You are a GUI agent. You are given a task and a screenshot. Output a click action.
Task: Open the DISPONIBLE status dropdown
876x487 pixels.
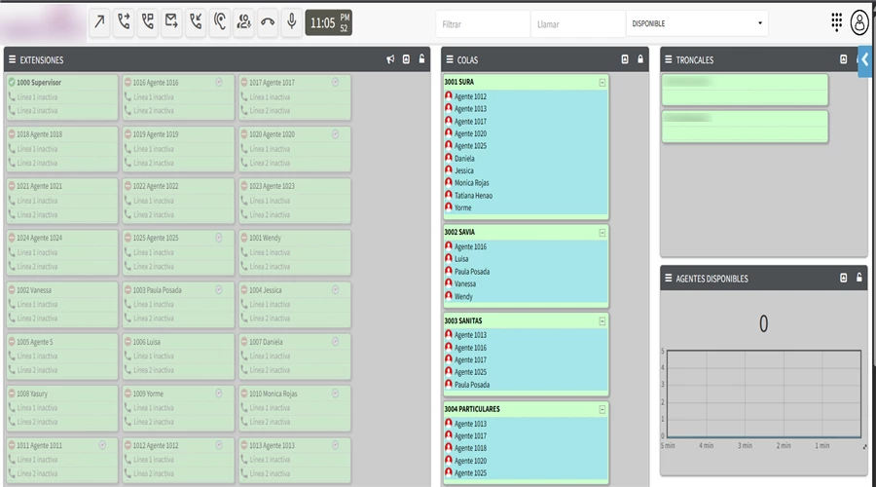click(x=696, y=23)
